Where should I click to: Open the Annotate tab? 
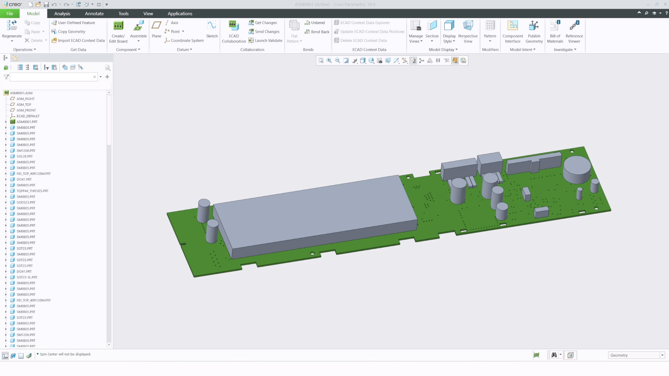(x=94, y=14)
